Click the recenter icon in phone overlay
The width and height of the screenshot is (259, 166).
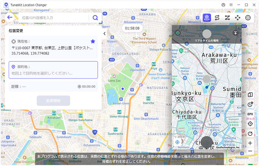(177, 142)
